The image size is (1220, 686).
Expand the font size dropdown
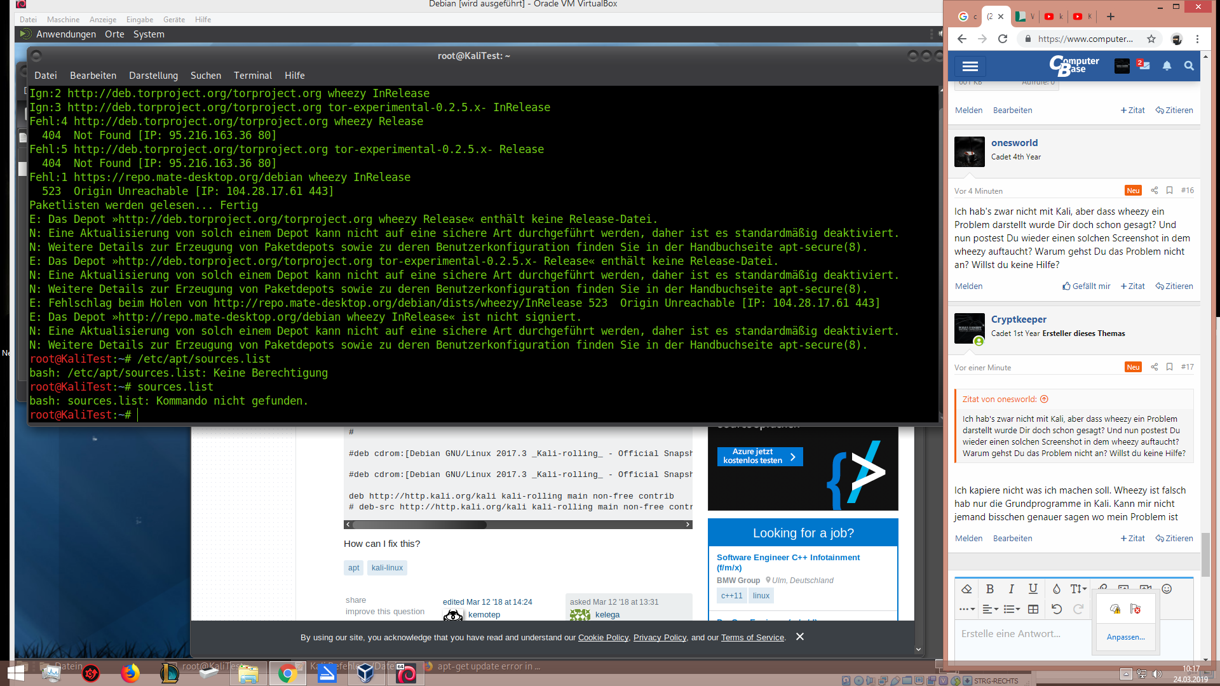click(x=1078, y=589)
